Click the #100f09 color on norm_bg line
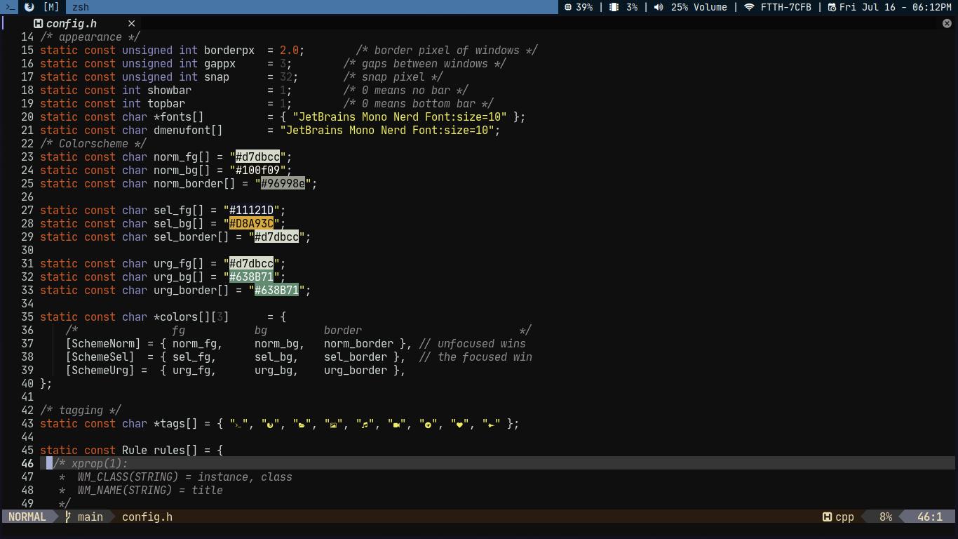This screenshot has width=958, height=539. pos(257,170)
